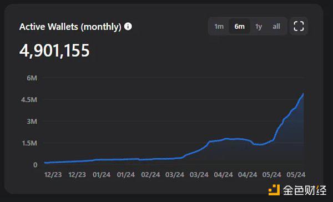The height and width of the screenshot is (202, 333).
Task: Choose the 1y time range
Action: [259, 26]
